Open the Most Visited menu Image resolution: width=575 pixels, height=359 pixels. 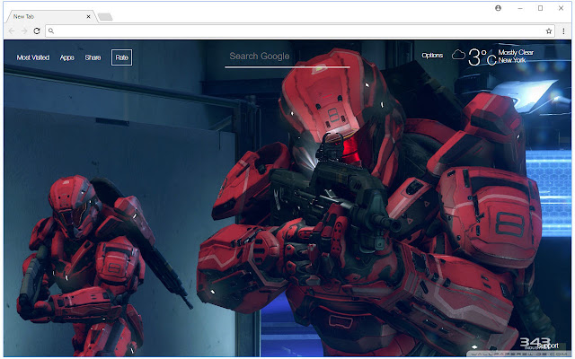tap(33, 57)
